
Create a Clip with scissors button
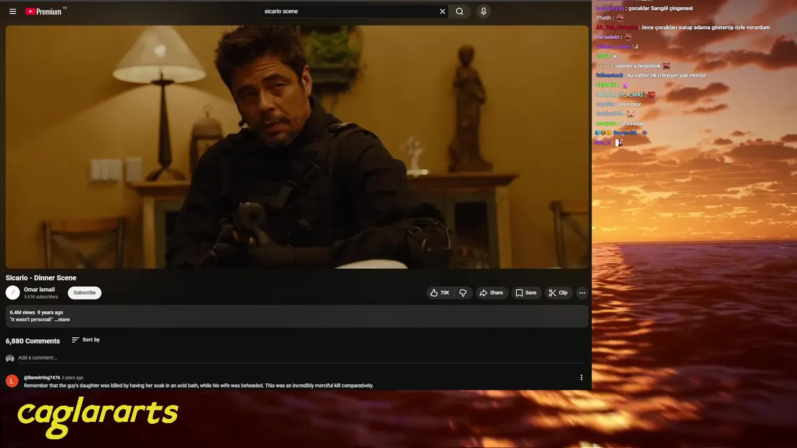(x=558, y=292)
